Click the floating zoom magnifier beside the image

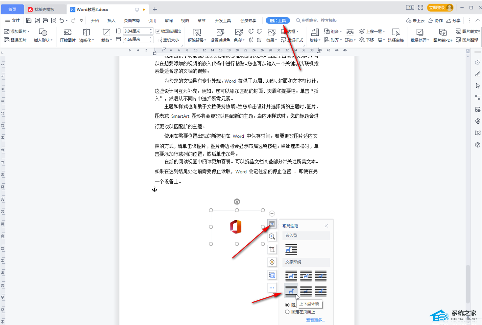pos(272,236)
